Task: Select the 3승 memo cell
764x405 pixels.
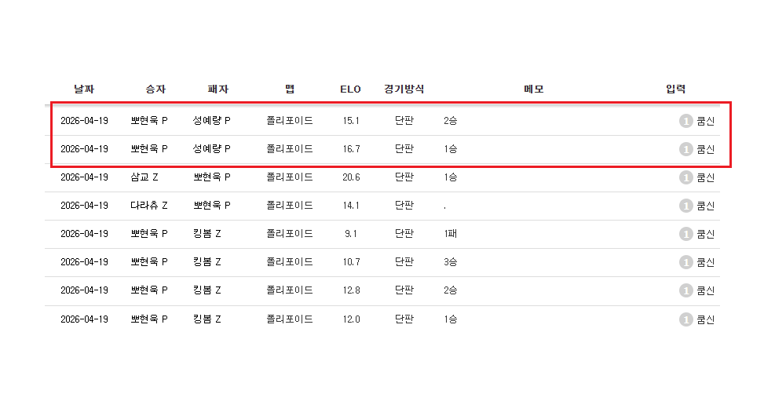Action: tap(451, 262)
